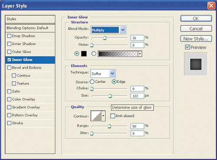Click the style preview thumbnail
The height and width of the screenshot is (160, 217).
click(196, 64)
